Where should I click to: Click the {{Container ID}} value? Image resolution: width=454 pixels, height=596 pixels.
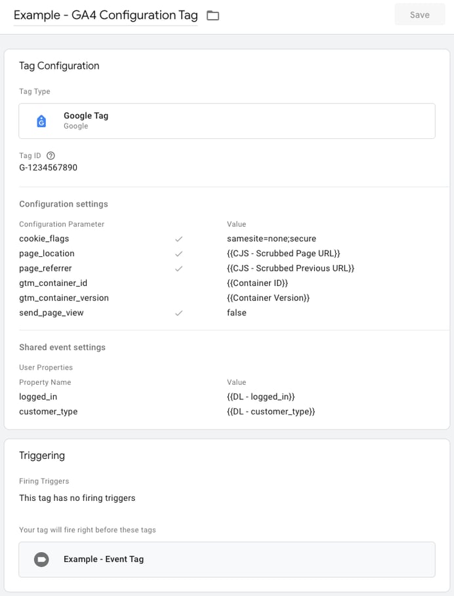tap(257, 283)
